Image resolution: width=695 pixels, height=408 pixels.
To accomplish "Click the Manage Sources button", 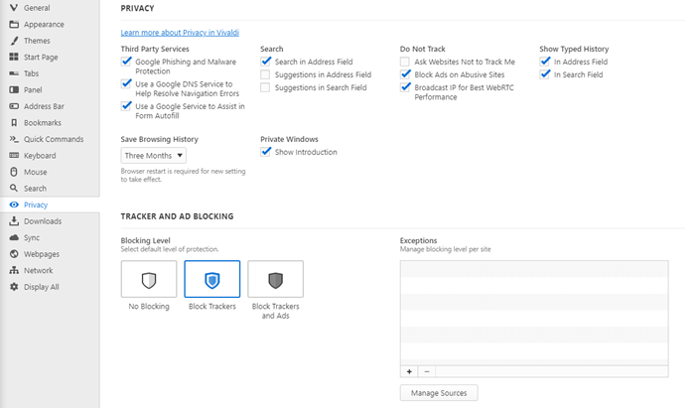I will tap(439, 393).
